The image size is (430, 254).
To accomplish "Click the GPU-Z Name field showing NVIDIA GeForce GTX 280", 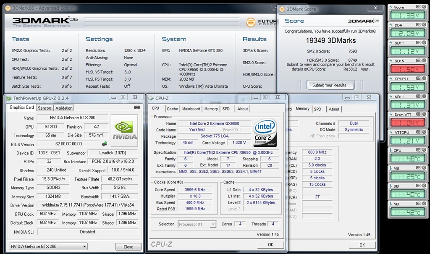I will point(73,118).
